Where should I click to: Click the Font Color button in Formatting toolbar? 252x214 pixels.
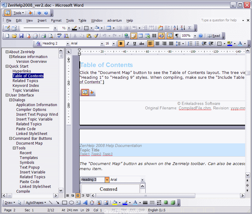point(240,44)
